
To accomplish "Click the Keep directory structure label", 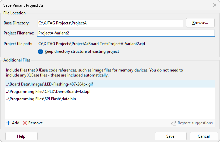I will click(x=82, y=51).
